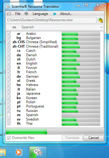This screenshot has width=109, height=158.
Task: Click the German progress bar
Action: pyautogui.click(x=81, y=76)
